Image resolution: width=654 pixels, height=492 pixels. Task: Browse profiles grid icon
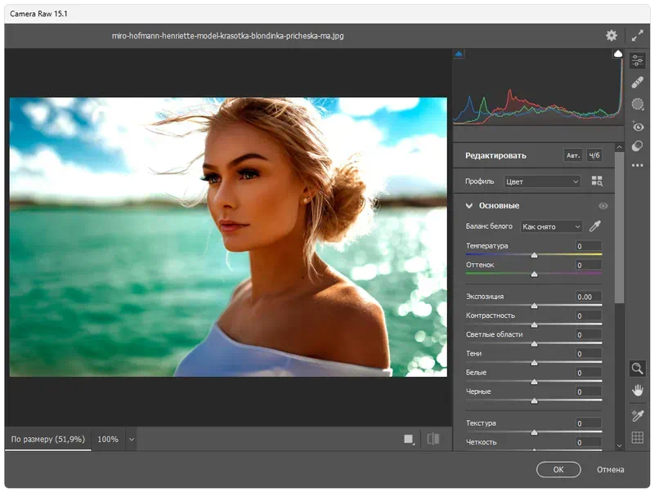point(597,181)
